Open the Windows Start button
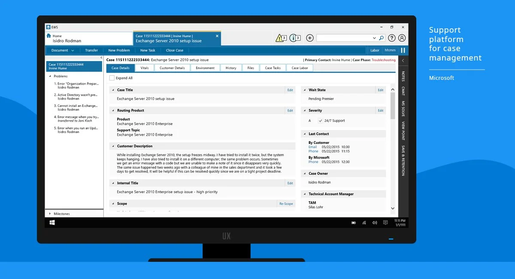 pyautogui.click(x=52, y=222)
